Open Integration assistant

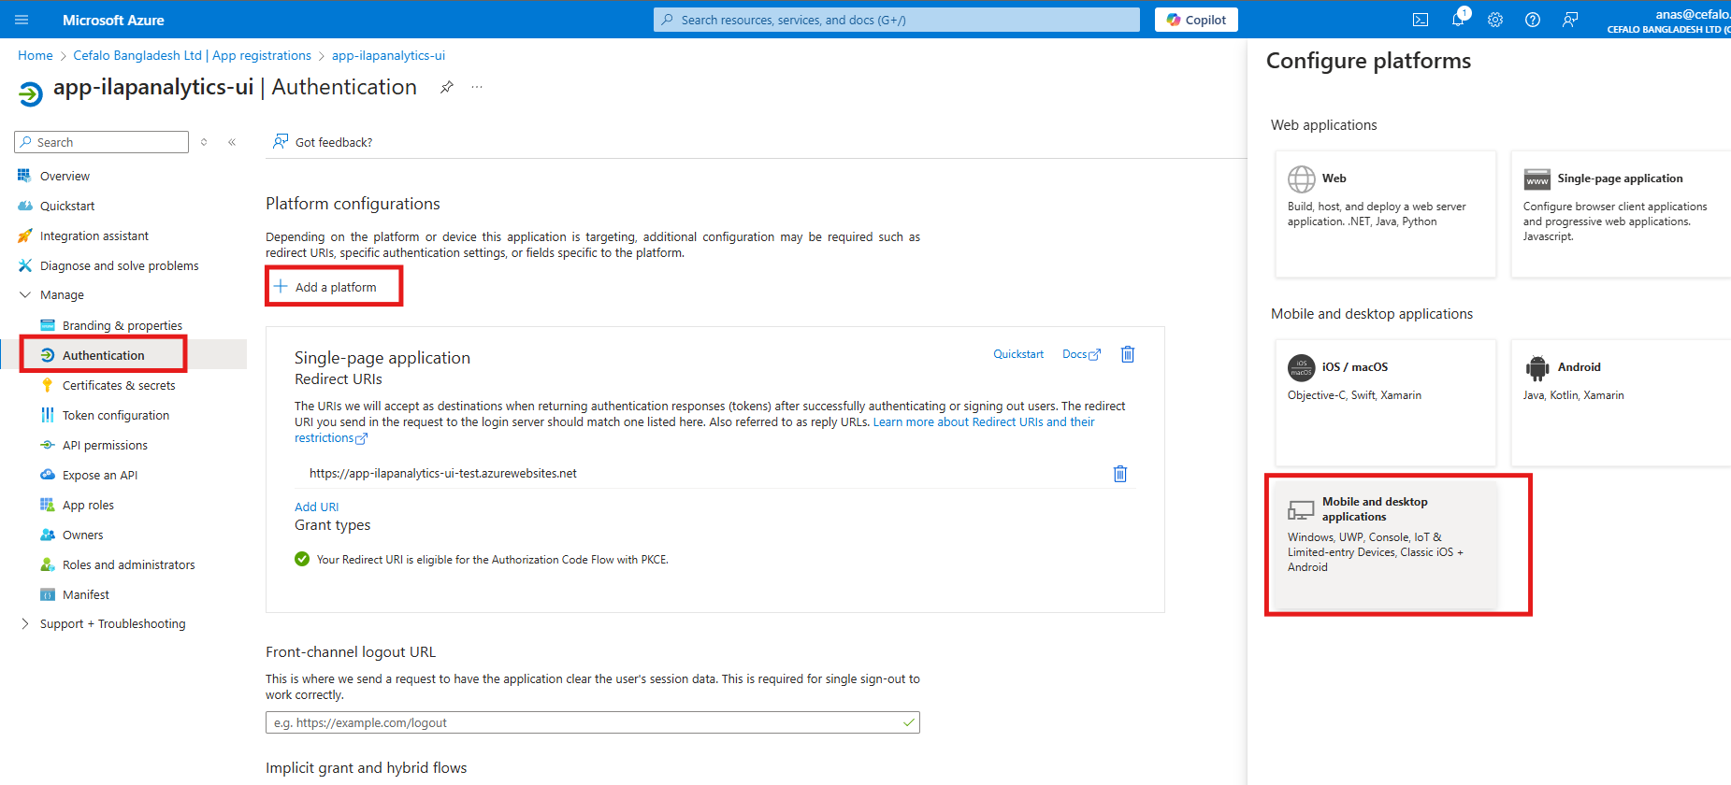click(94, 235)
